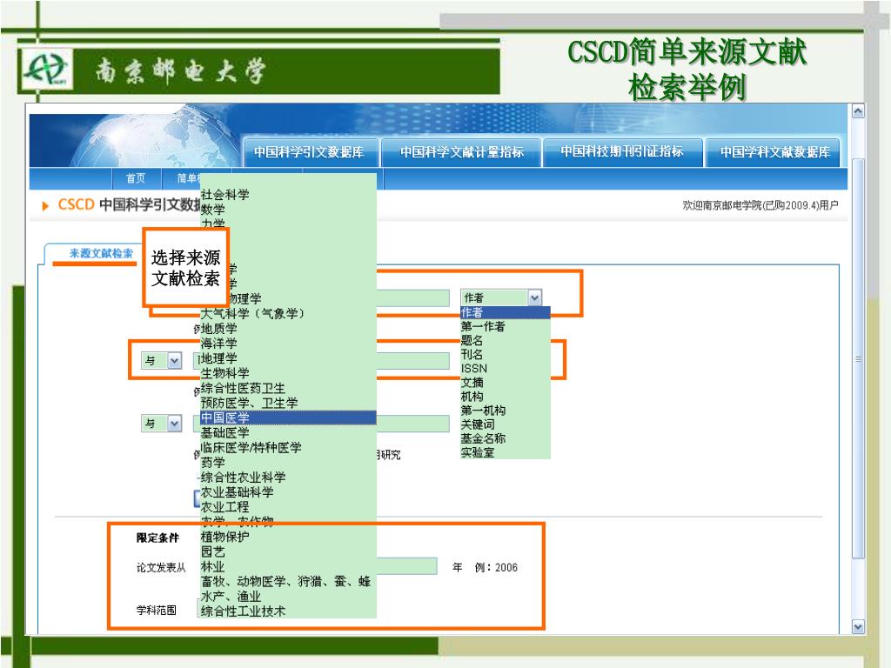Choose 农业工程 in subject list
891x668 pixels.
pos(288,507)
